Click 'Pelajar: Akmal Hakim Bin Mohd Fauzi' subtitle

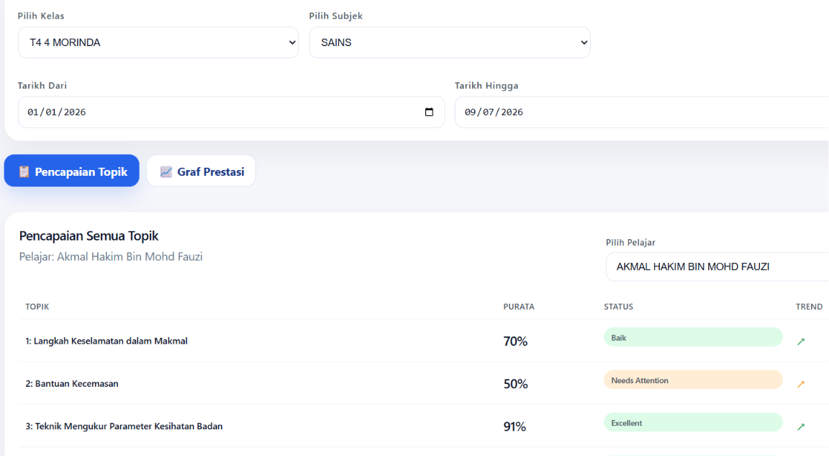[111, 256]
